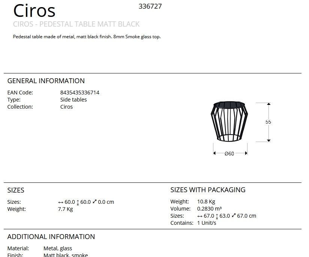
Task: Click the 'Contains:' label
Action: point(182,223)
